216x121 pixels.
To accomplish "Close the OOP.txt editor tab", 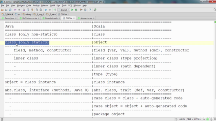I will click(74, 18).
